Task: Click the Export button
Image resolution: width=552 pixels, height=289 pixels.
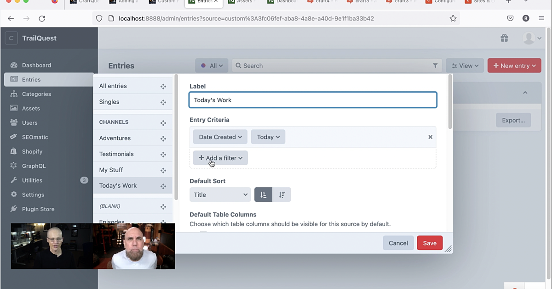Action: coord(513,120)
